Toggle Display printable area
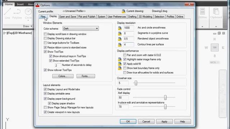 (45, 94)
